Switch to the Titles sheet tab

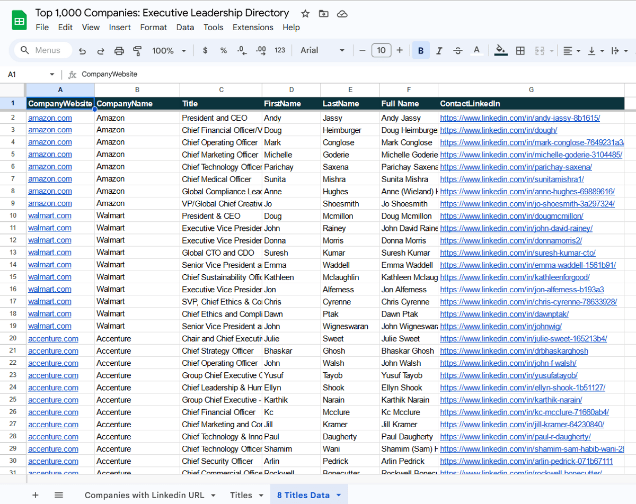tap(241, 495)
